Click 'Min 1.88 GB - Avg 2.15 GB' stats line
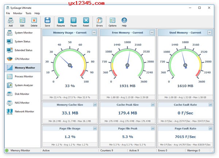This screenshot has height=158, width=219. [127, 97]
